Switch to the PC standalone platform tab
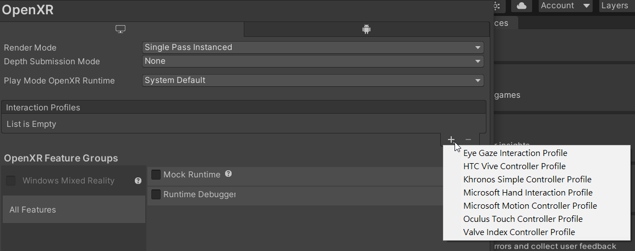The height and width of the screenshot is (251, 635). tap(121, 29)
